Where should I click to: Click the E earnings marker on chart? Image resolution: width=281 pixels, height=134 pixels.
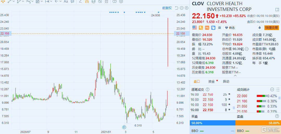pyautogui.click(x=124, y=127)
